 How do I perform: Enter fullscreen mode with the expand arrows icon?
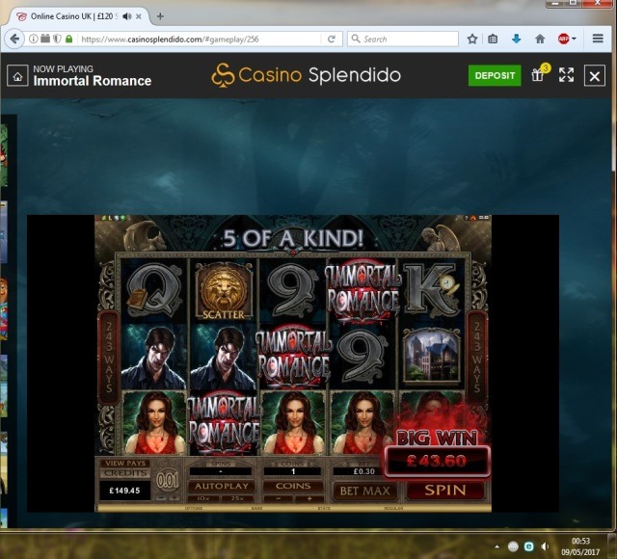[566, 75]
